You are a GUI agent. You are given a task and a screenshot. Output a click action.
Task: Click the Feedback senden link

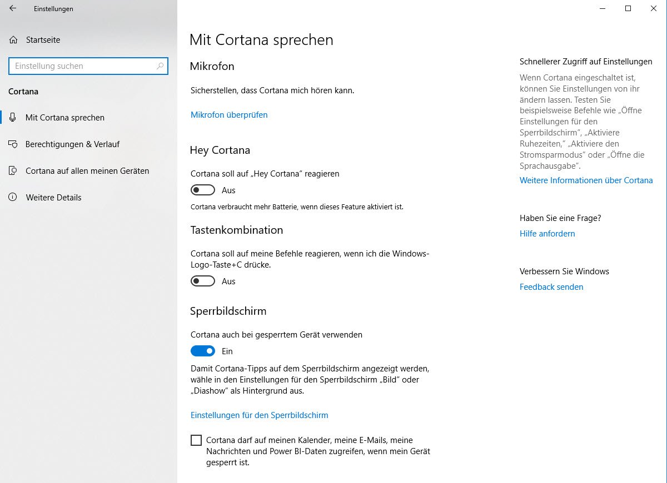click(x=551, y=287)
